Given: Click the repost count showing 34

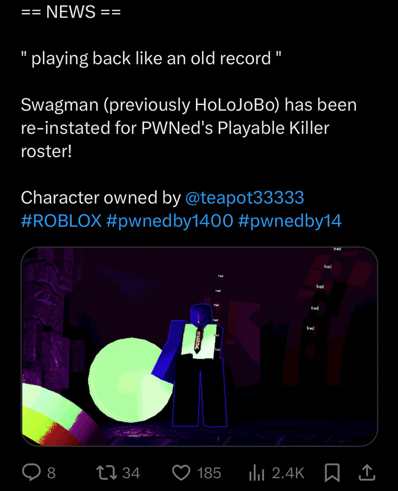Looking at the screenshot, I should pos(131,473).
